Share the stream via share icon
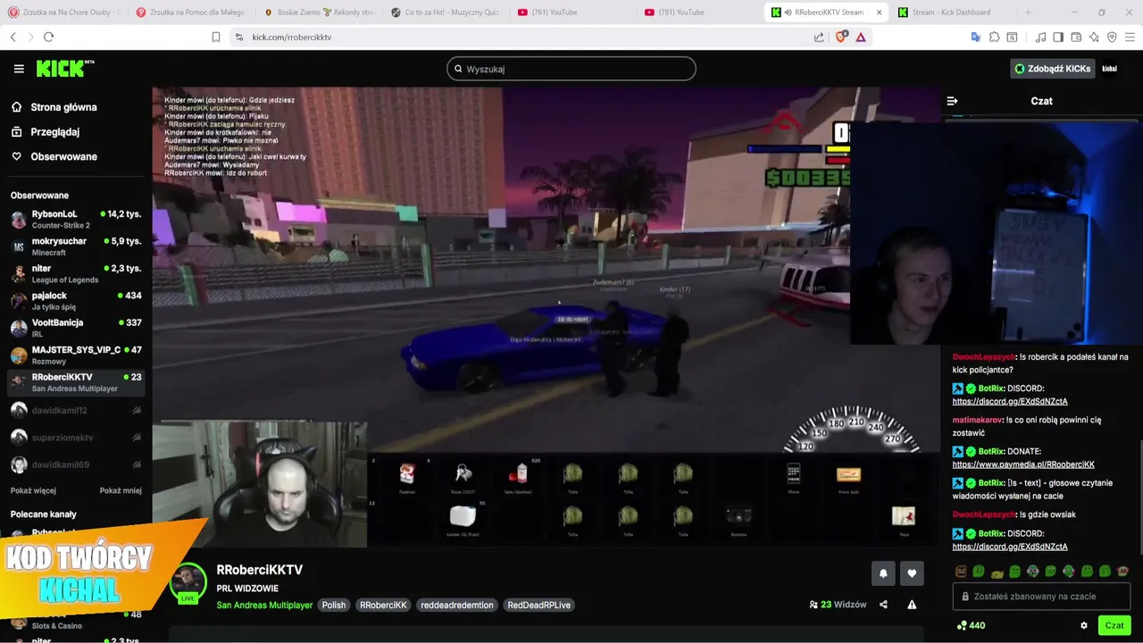The height and width of the screenshot is (643, 1143). tap(883, 605)
